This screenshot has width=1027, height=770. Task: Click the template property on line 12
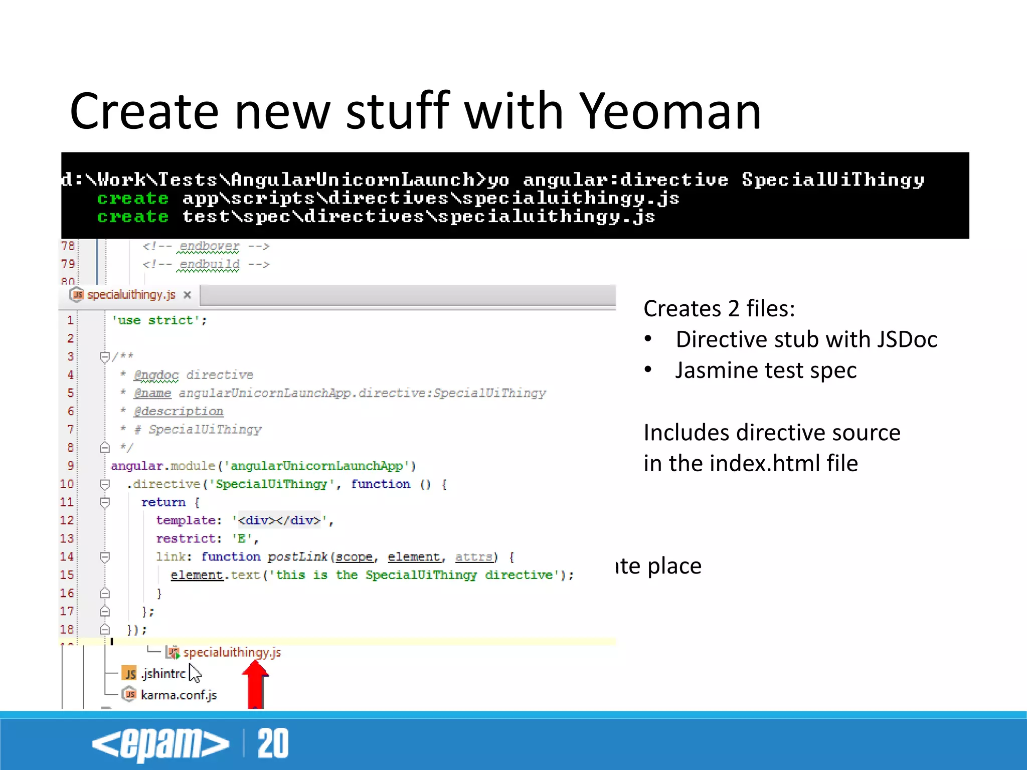coord(186,520)
